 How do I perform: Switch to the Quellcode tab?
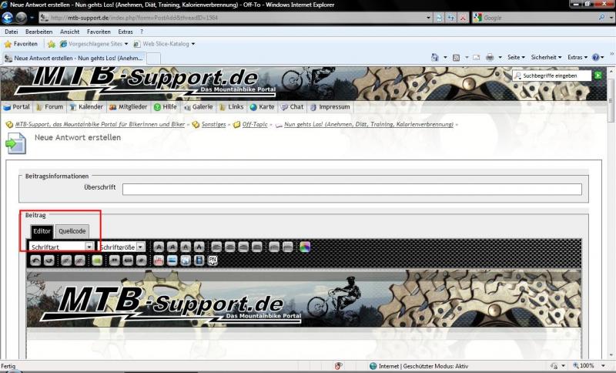tap(72, 231)
